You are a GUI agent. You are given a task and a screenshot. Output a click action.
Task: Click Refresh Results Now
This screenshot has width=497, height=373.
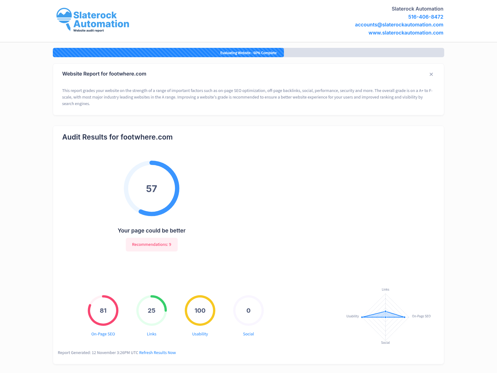click(x=157, y=352)
